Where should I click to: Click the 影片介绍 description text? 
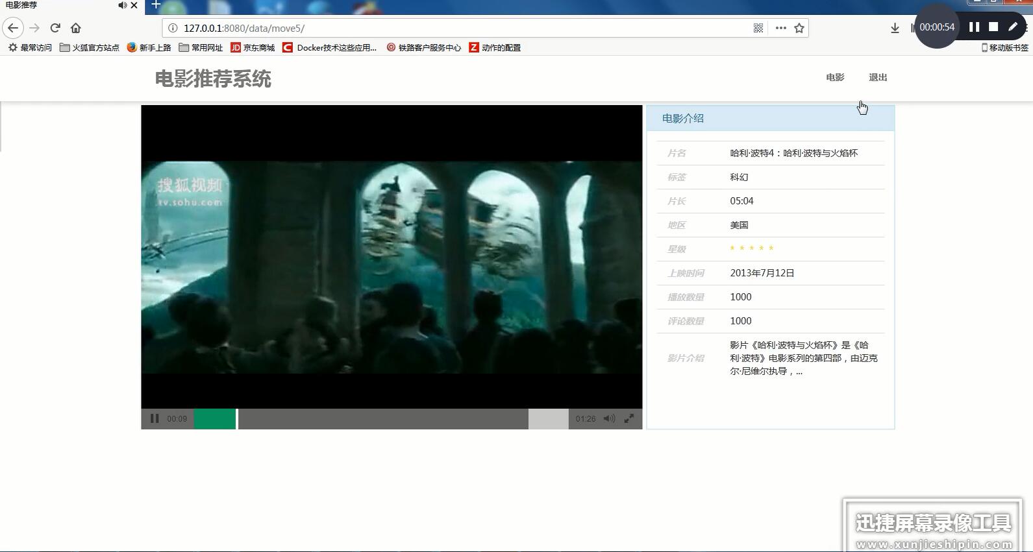[804, 358]
